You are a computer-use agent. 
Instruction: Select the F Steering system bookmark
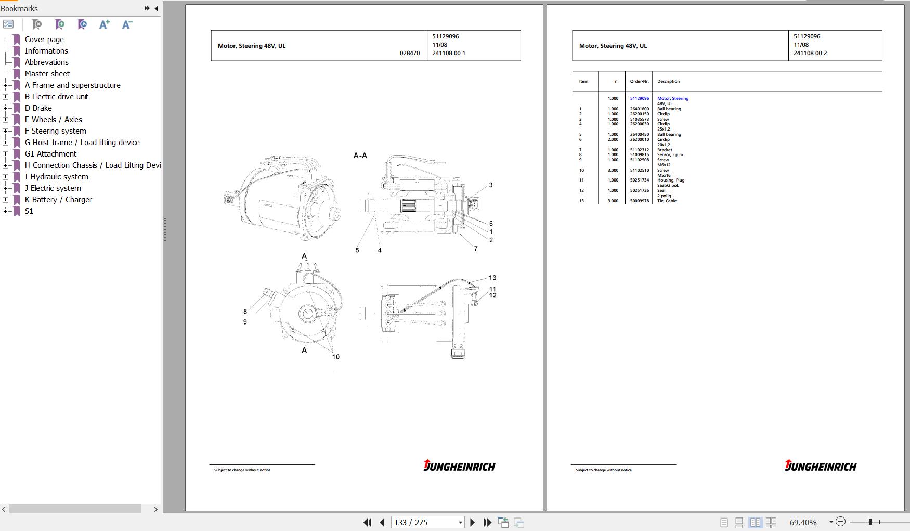click(x=55, y=131)
